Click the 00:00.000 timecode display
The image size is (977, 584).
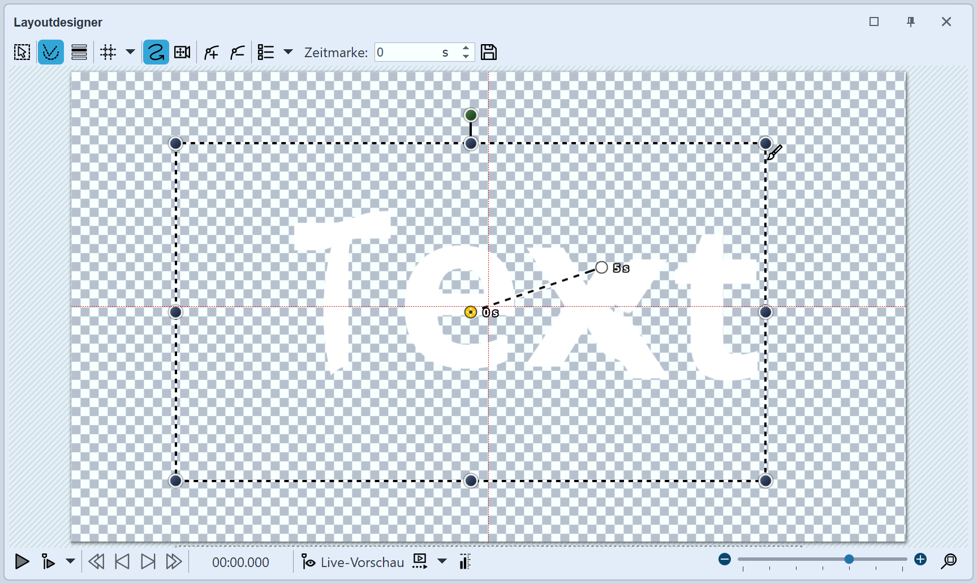[x=241, y=562]
